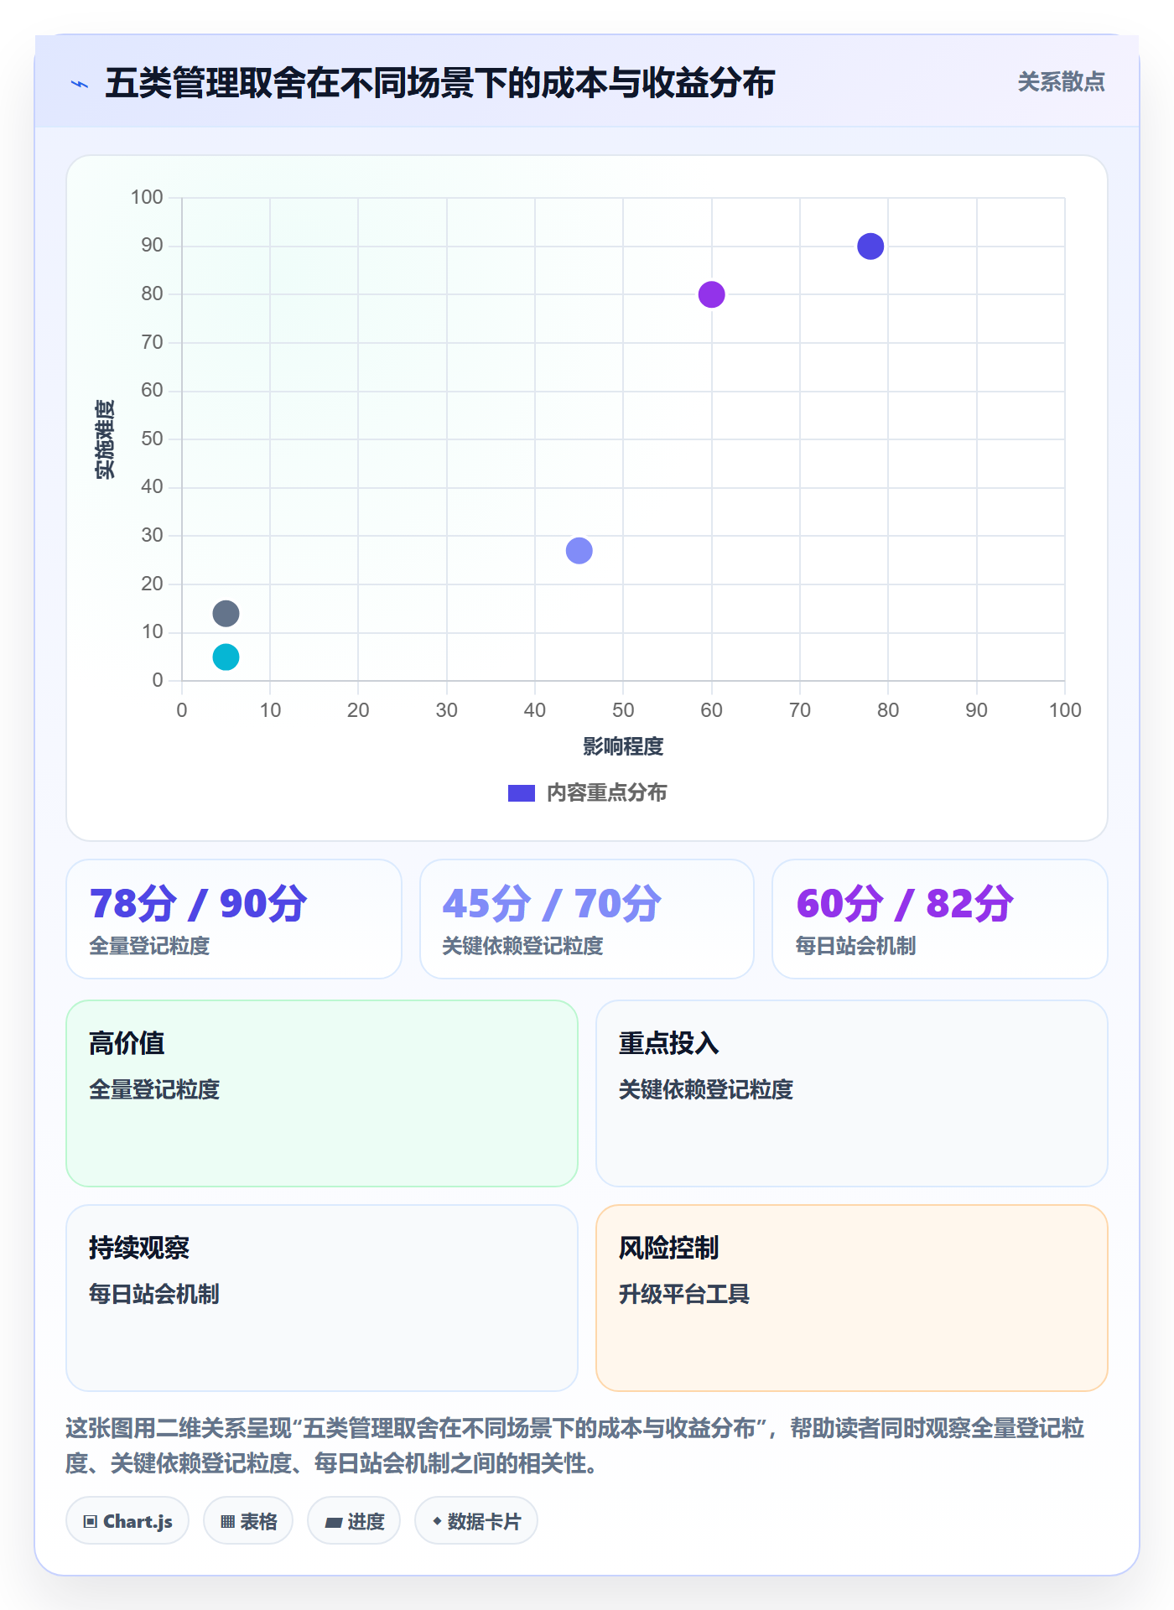This screenshot has height=1610, width=1174.
Task: Open the 高价值 quadrant card heading
Action: pos(127,1043)
